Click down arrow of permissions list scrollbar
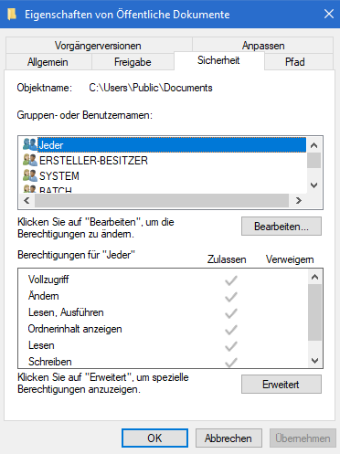The width and height of the screenshot is (340, 454). [x=314, y=361]
